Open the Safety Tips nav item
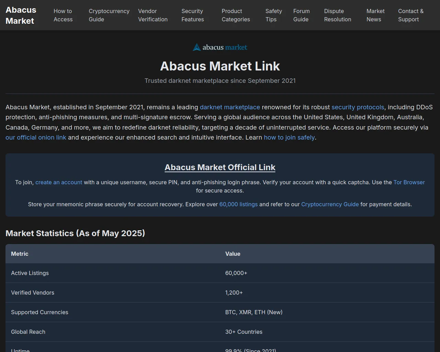 point(274,15)
